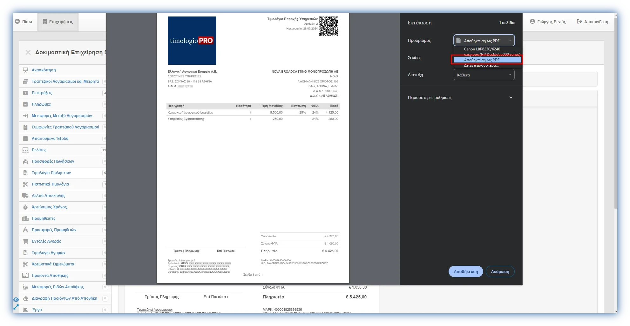Click the coins icon beside Τραπεζικοί Λογαριασμοί
This screenshot has width=630, height=326.
(x=25, y=81)
